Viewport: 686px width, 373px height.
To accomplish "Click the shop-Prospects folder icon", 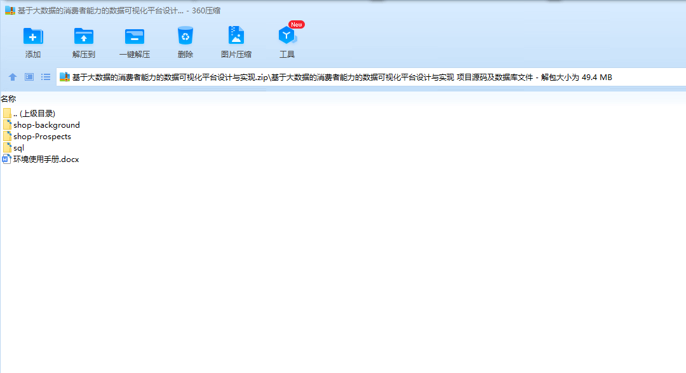I will tap(7, 136).
